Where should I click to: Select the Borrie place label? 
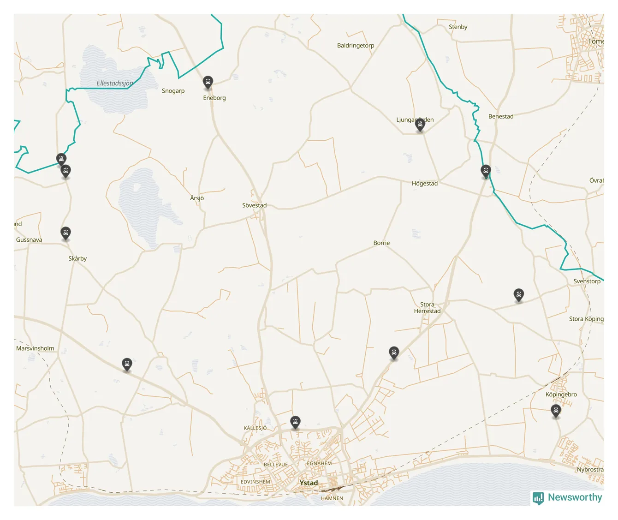point(381,243)
